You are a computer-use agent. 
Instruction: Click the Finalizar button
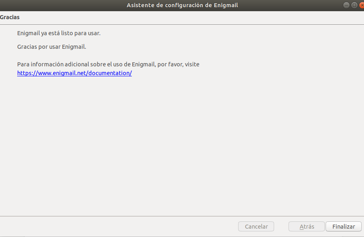pos(343,226)
